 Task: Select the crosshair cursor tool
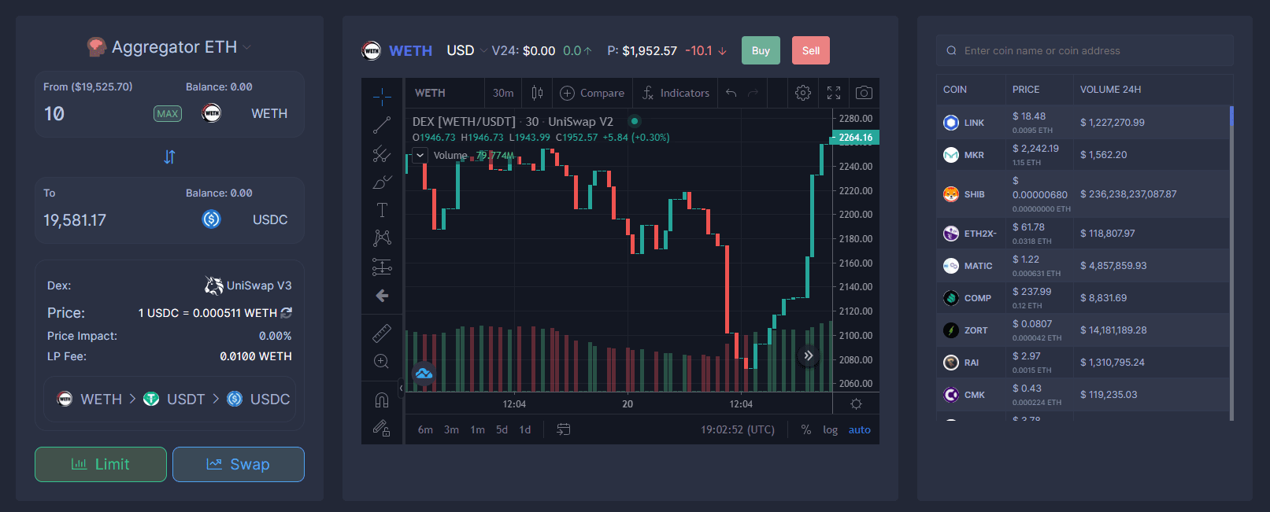382,97
